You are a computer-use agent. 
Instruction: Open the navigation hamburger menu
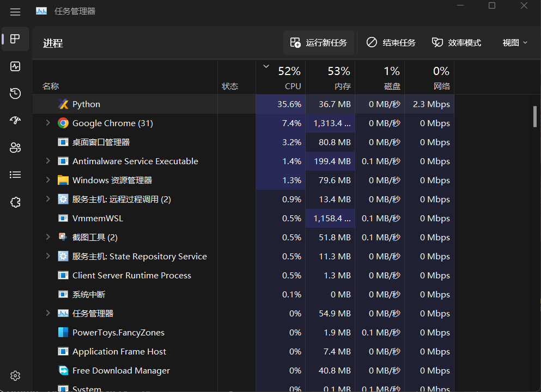pos(15,11)
